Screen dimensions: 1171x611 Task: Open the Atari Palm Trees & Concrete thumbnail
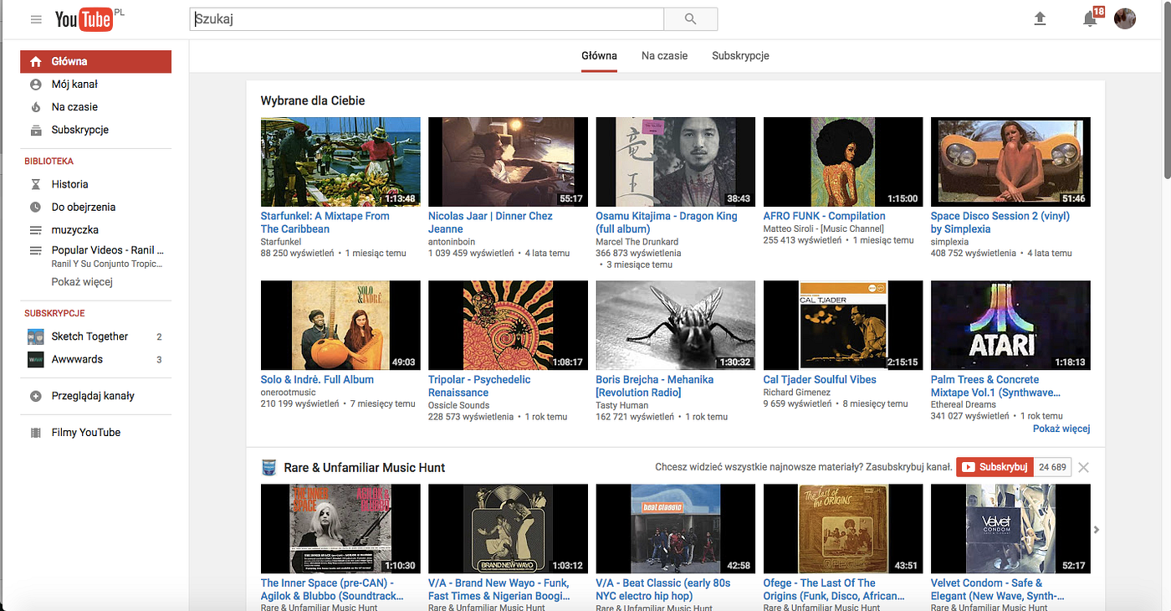pyautogui.click(x=1010, y=325)
